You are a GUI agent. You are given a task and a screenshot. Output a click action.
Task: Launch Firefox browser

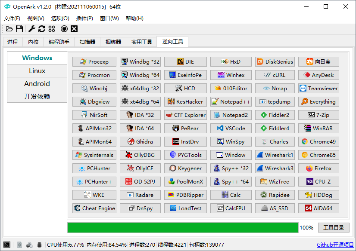319,168
